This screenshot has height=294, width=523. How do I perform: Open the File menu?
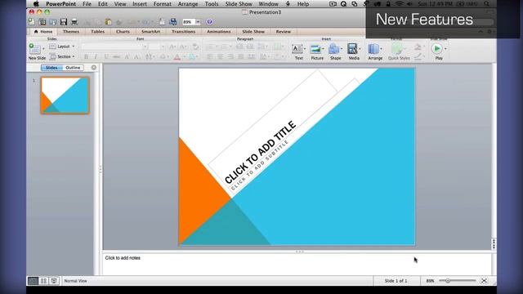87,4
